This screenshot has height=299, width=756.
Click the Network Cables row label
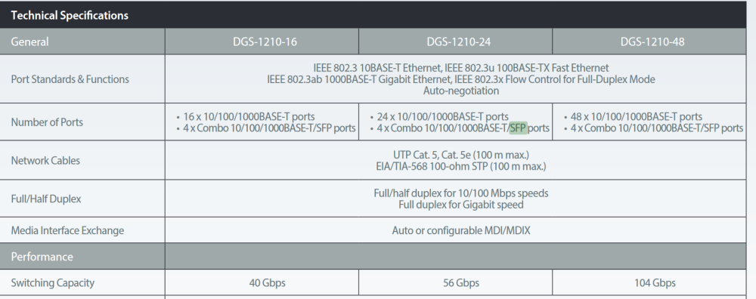pos(45,161)
